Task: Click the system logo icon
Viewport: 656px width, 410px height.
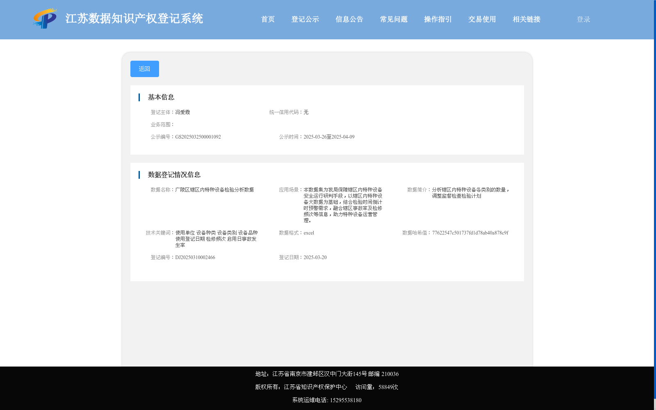Action: point(45,18)
